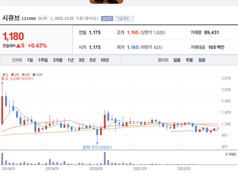
Task: Click red 20-period moving average legend swatch
Action: click(13, 74)
